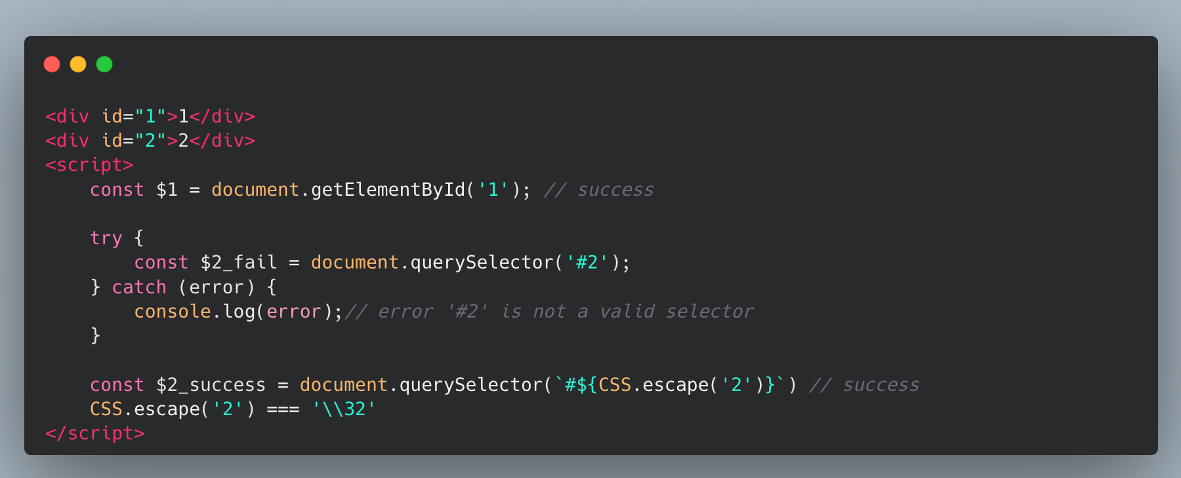Click the '#2' selector string

[587, 263]
